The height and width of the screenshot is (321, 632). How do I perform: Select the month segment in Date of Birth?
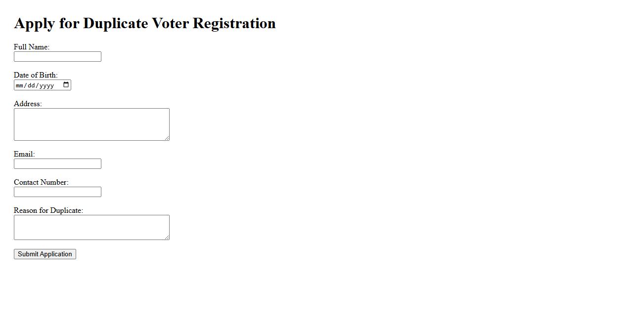20,85
